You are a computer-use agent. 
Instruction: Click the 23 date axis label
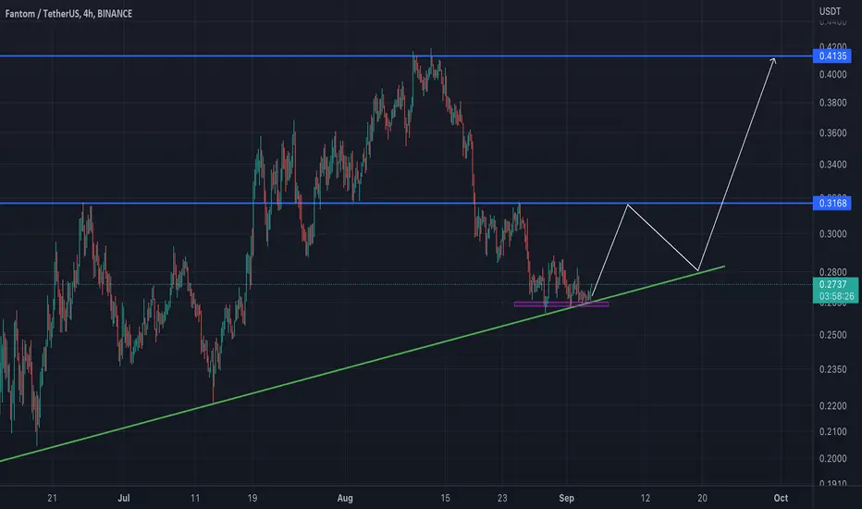point(502,498)
